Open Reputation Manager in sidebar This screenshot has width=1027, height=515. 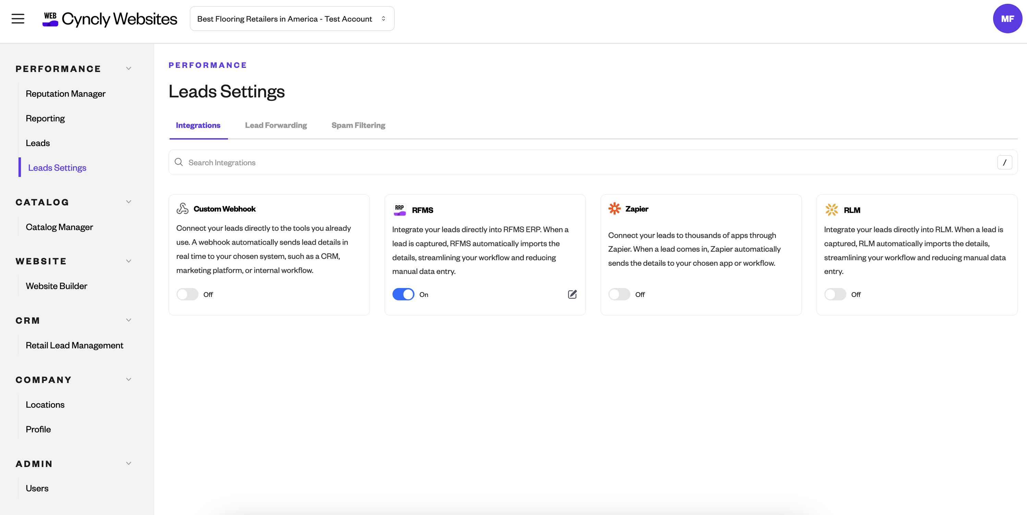point(66,94)
